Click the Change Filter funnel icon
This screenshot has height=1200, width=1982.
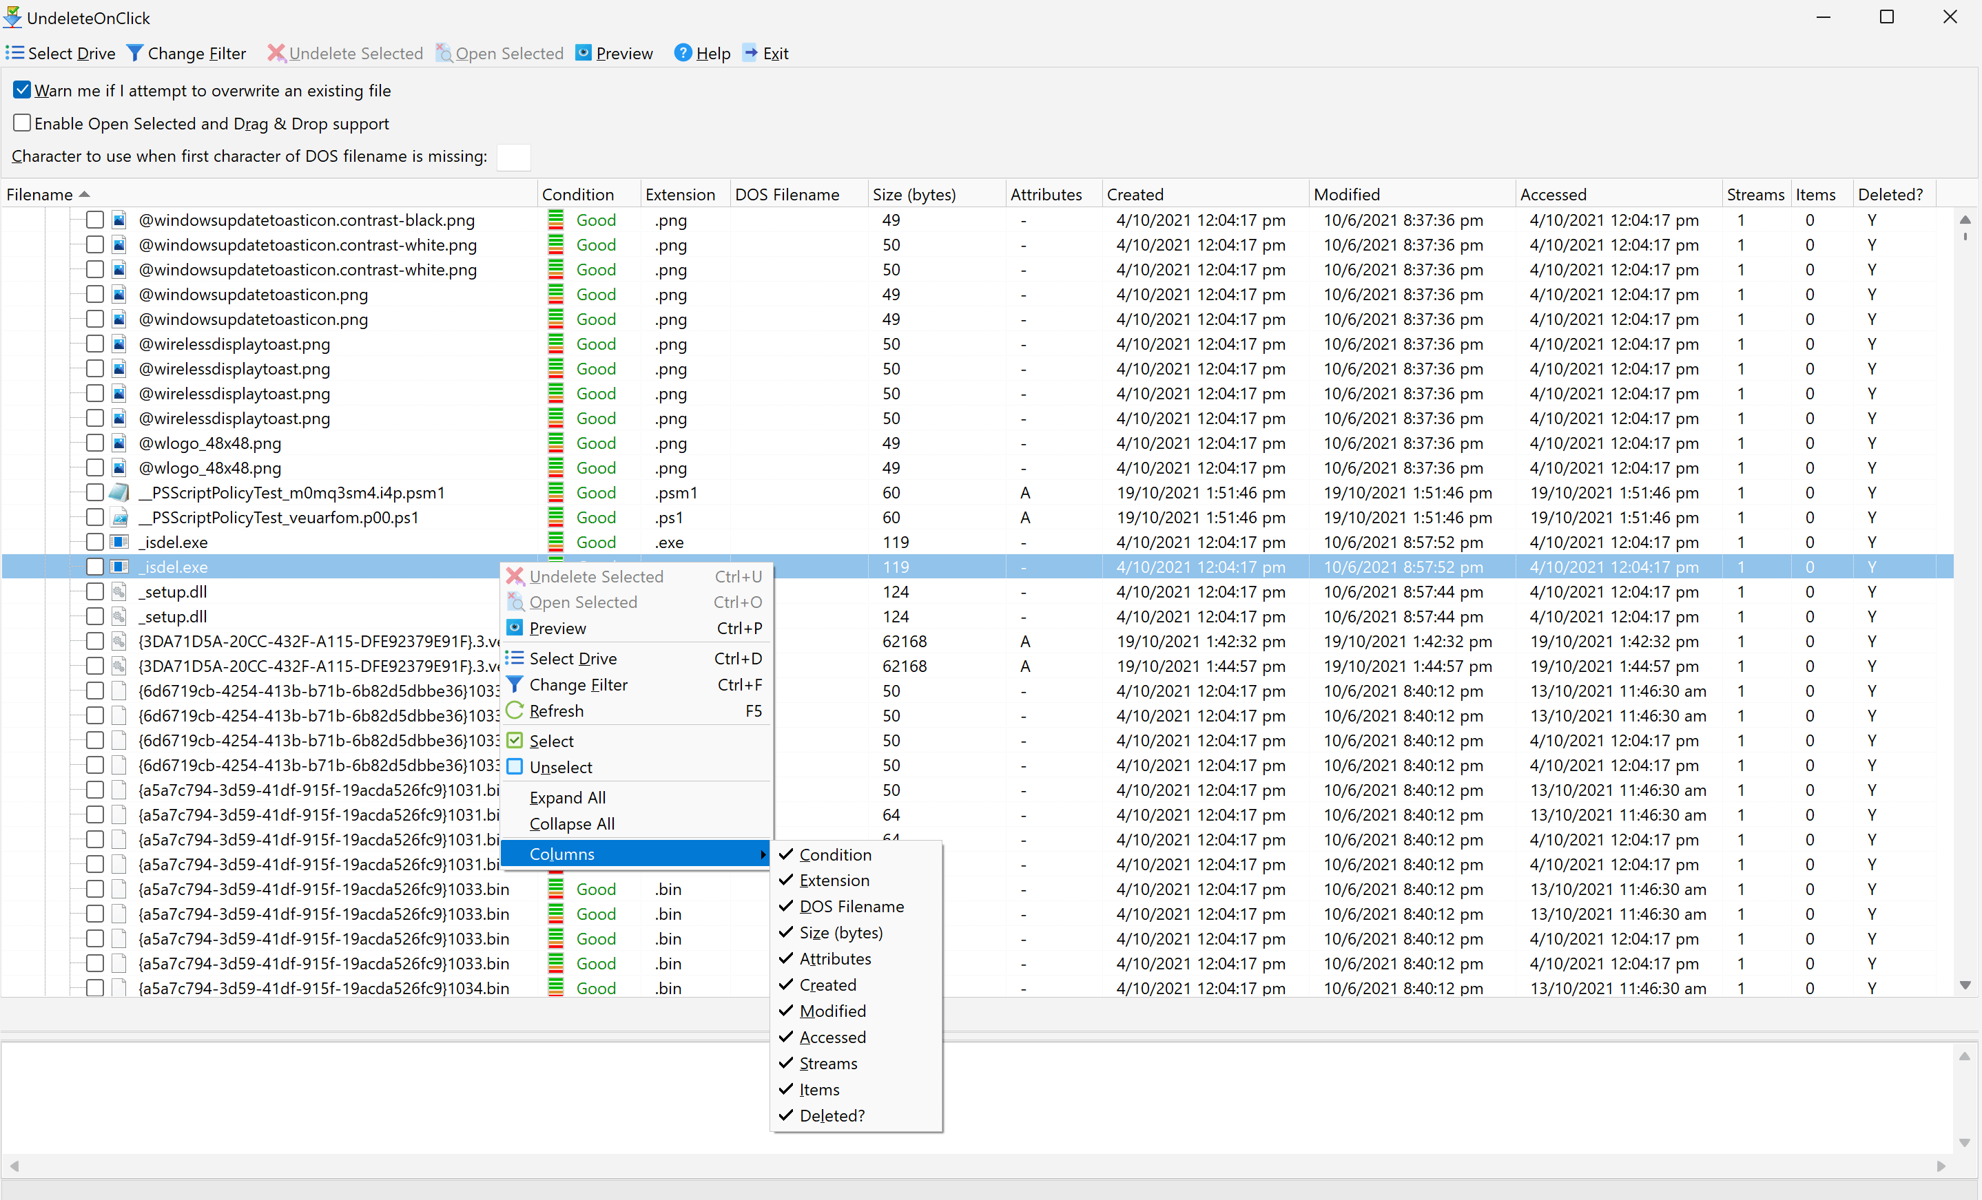135,53
